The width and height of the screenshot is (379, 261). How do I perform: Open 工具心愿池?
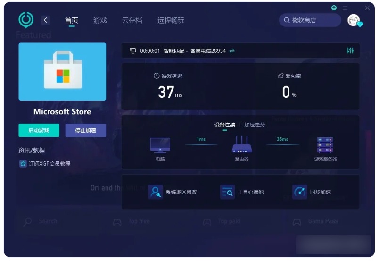242,192
